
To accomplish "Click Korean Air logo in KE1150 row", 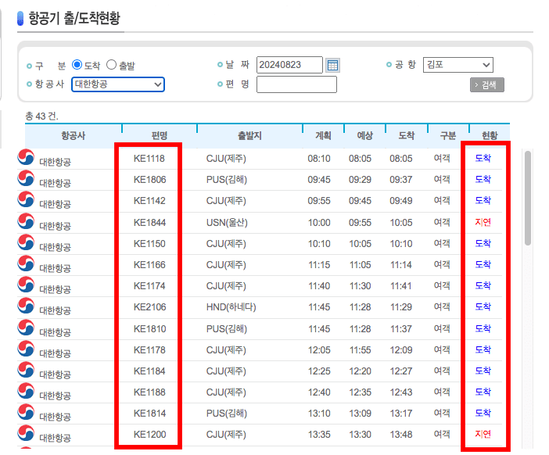I will coord(26,242).
